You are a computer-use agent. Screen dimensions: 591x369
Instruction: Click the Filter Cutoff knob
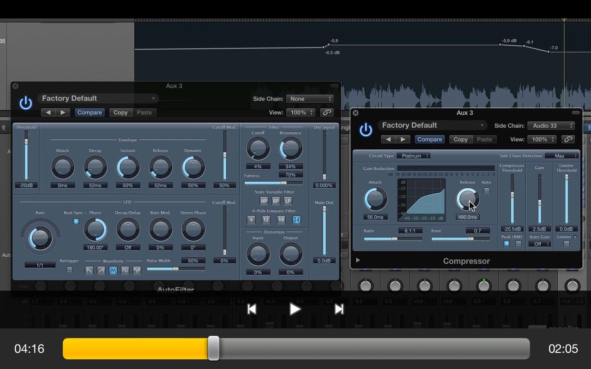258,149
